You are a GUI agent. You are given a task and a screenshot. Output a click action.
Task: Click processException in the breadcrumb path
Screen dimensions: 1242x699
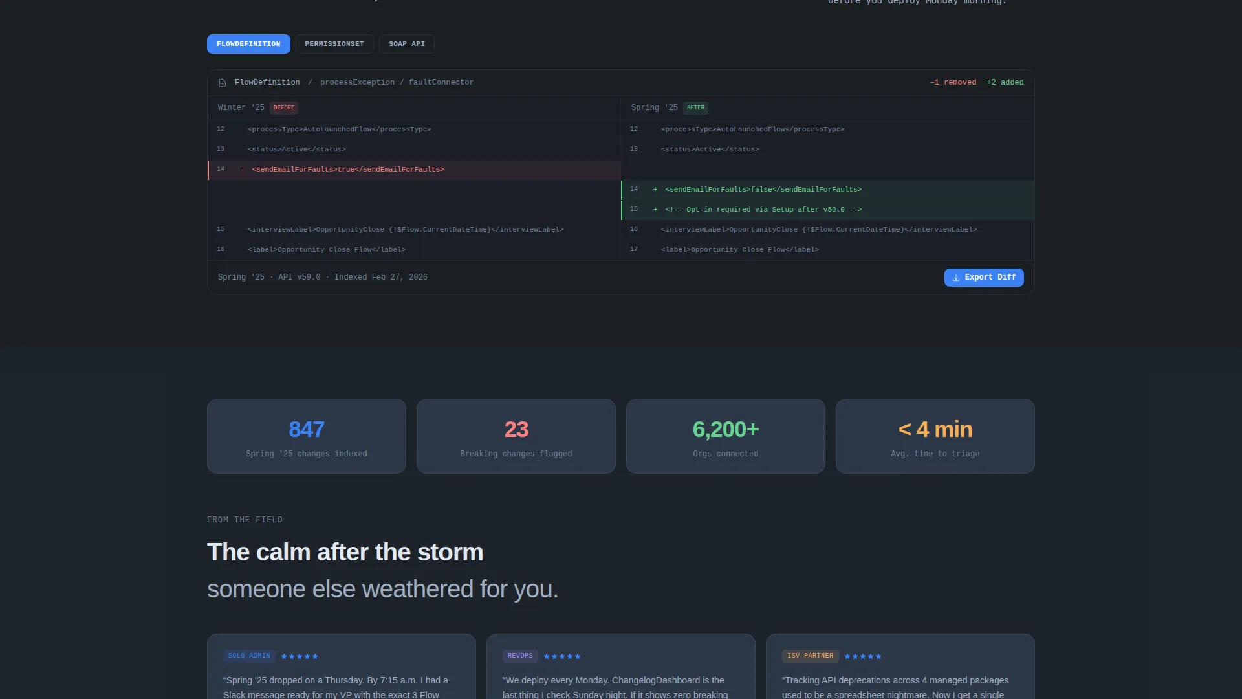(x=357, y=83)
